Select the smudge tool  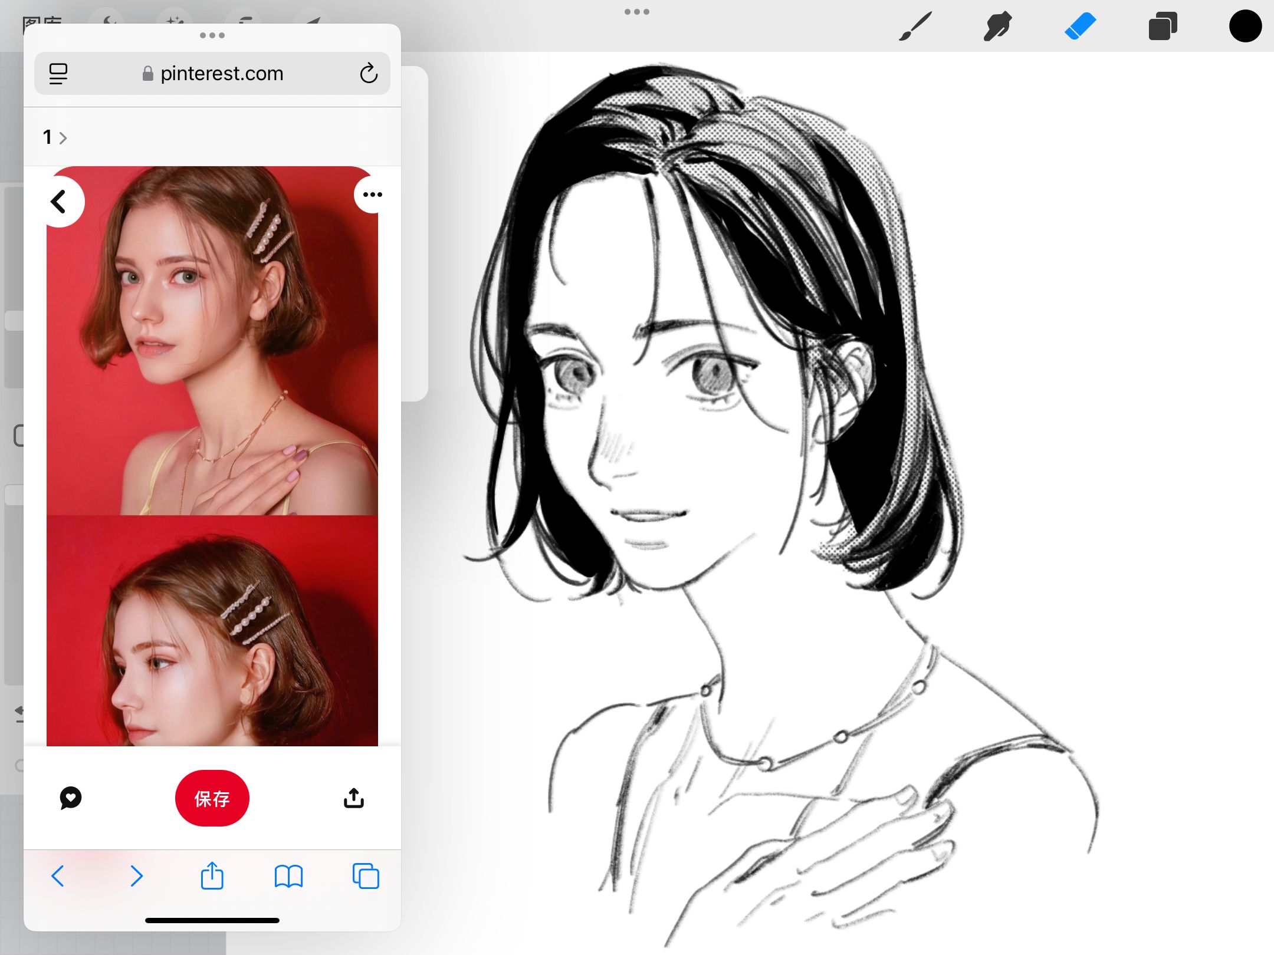(x=997, y=27)
